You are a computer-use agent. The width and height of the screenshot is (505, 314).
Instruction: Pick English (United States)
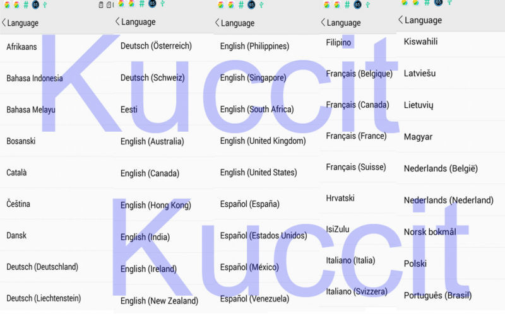point(258,172)
